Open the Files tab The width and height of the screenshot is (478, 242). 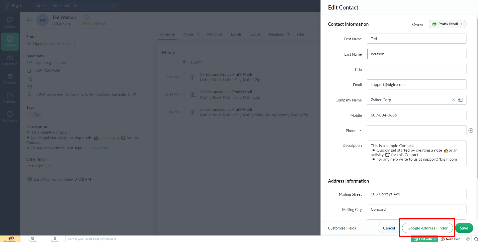point(301,34)
